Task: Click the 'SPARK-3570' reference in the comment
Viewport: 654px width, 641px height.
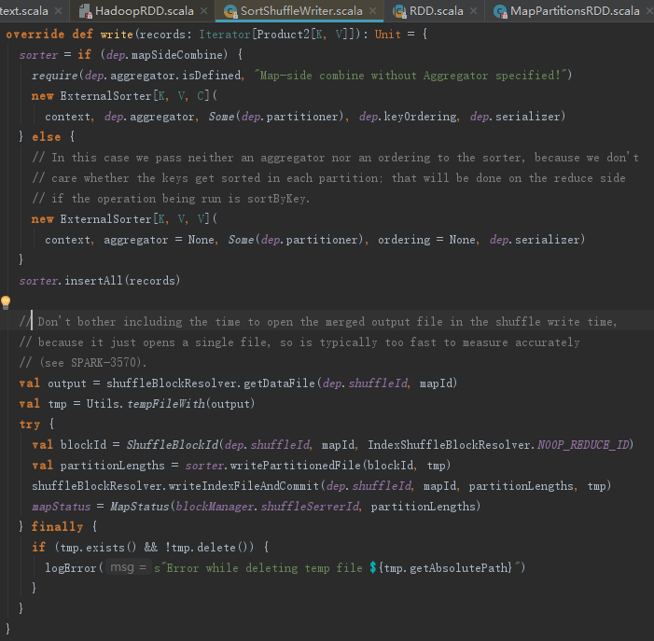Action: click(104, 363)
